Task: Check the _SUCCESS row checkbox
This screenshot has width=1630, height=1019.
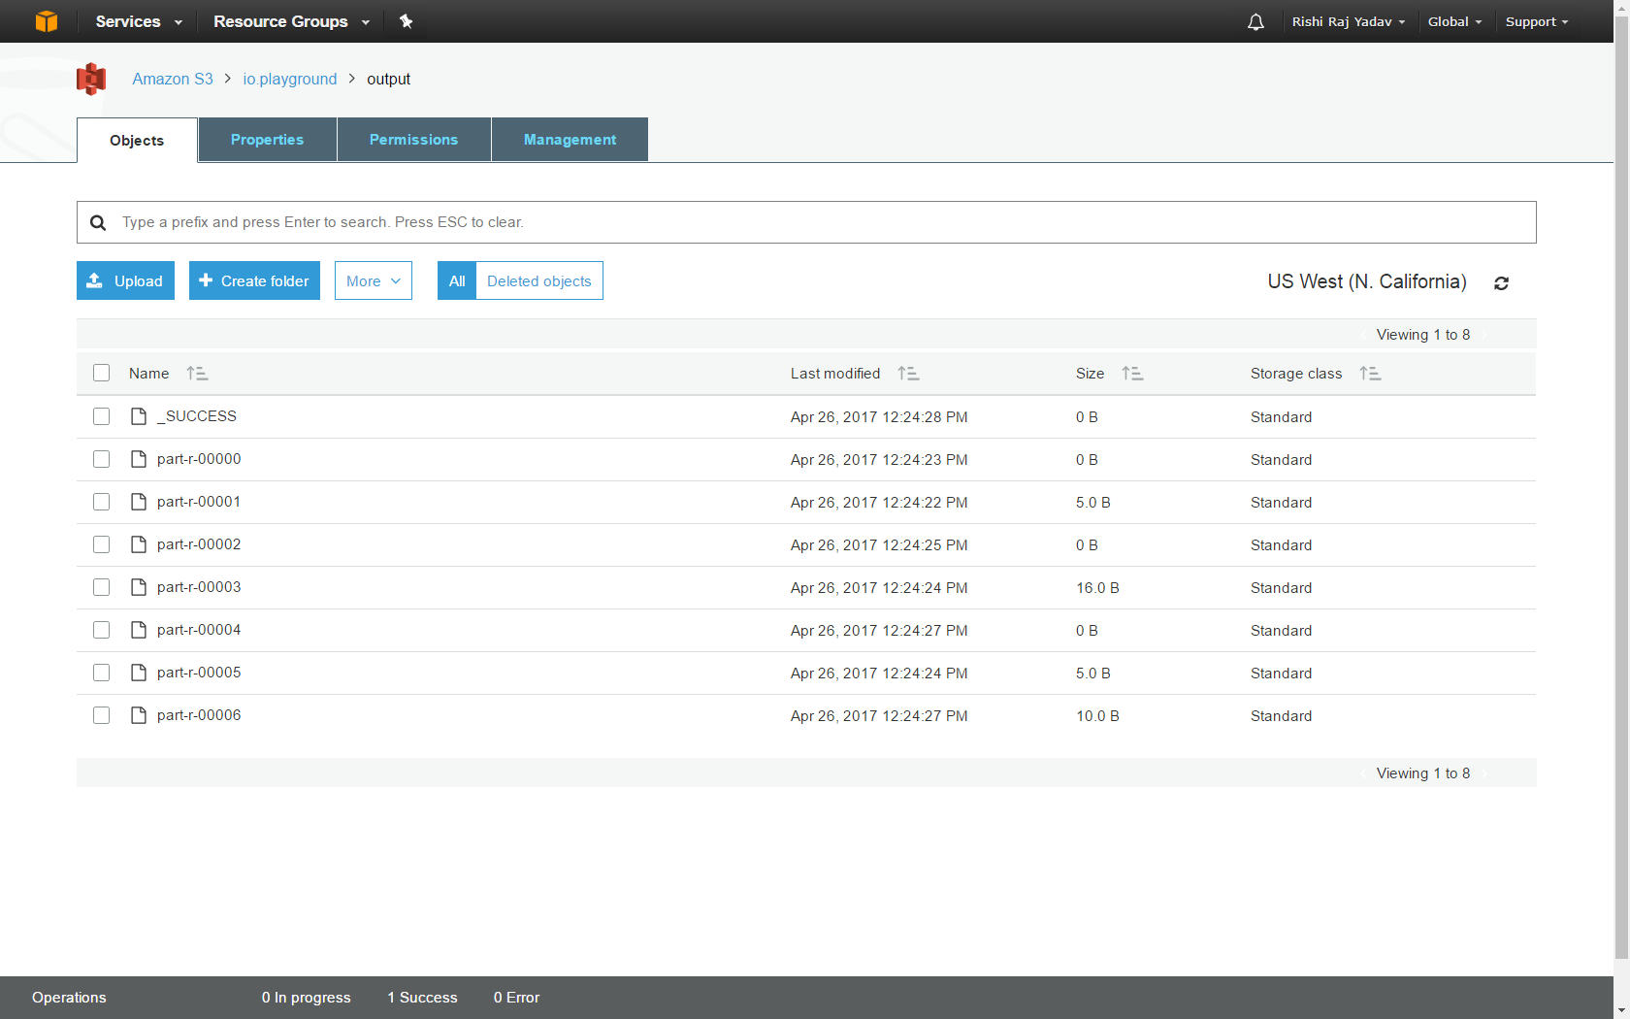Action: point(101,416)
